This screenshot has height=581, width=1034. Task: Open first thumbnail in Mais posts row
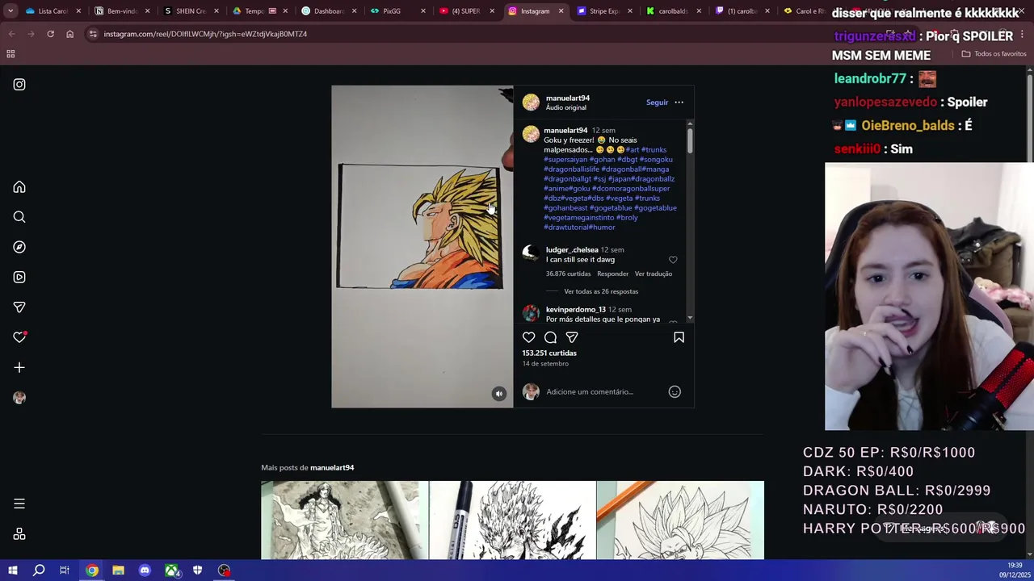[x=344, y=520]
